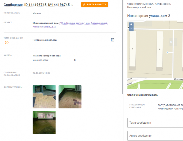The image size is (183, 141).
Task: Click the 'Взять в работу' orange button
Action: pos(95,5)
